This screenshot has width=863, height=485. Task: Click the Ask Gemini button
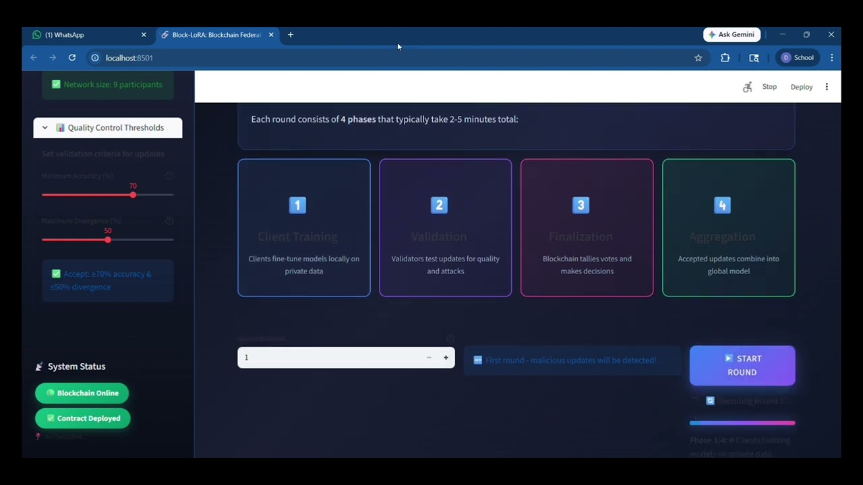click(x=732, y=34)
